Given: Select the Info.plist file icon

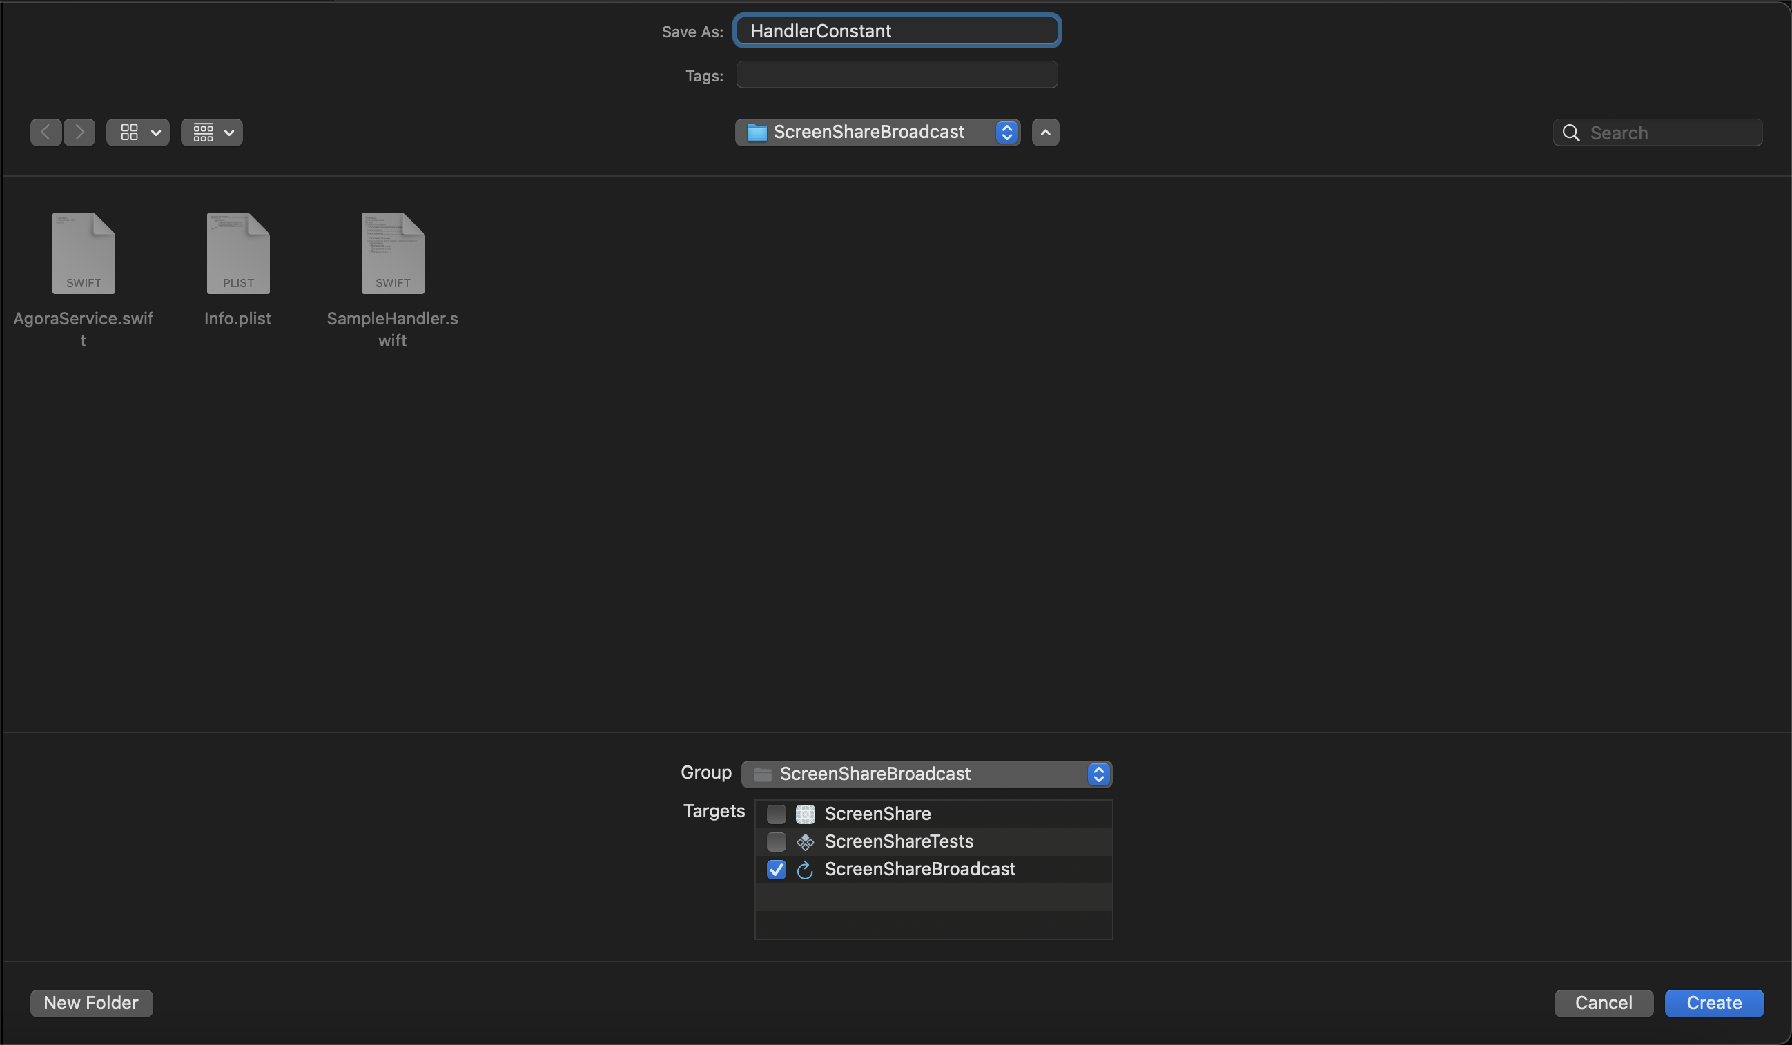Looking at the screenshot, I should pyautogui.click(x=238, y=253).
